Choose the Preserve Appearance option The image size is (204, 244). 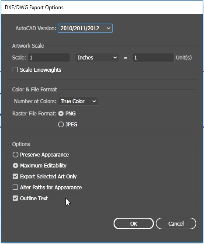15,155
